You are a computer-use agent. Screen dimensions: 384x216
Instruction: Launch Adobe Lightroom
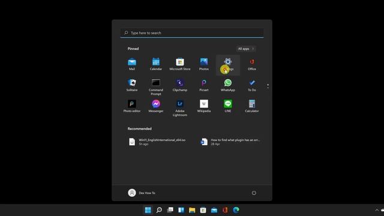point(180,108)
